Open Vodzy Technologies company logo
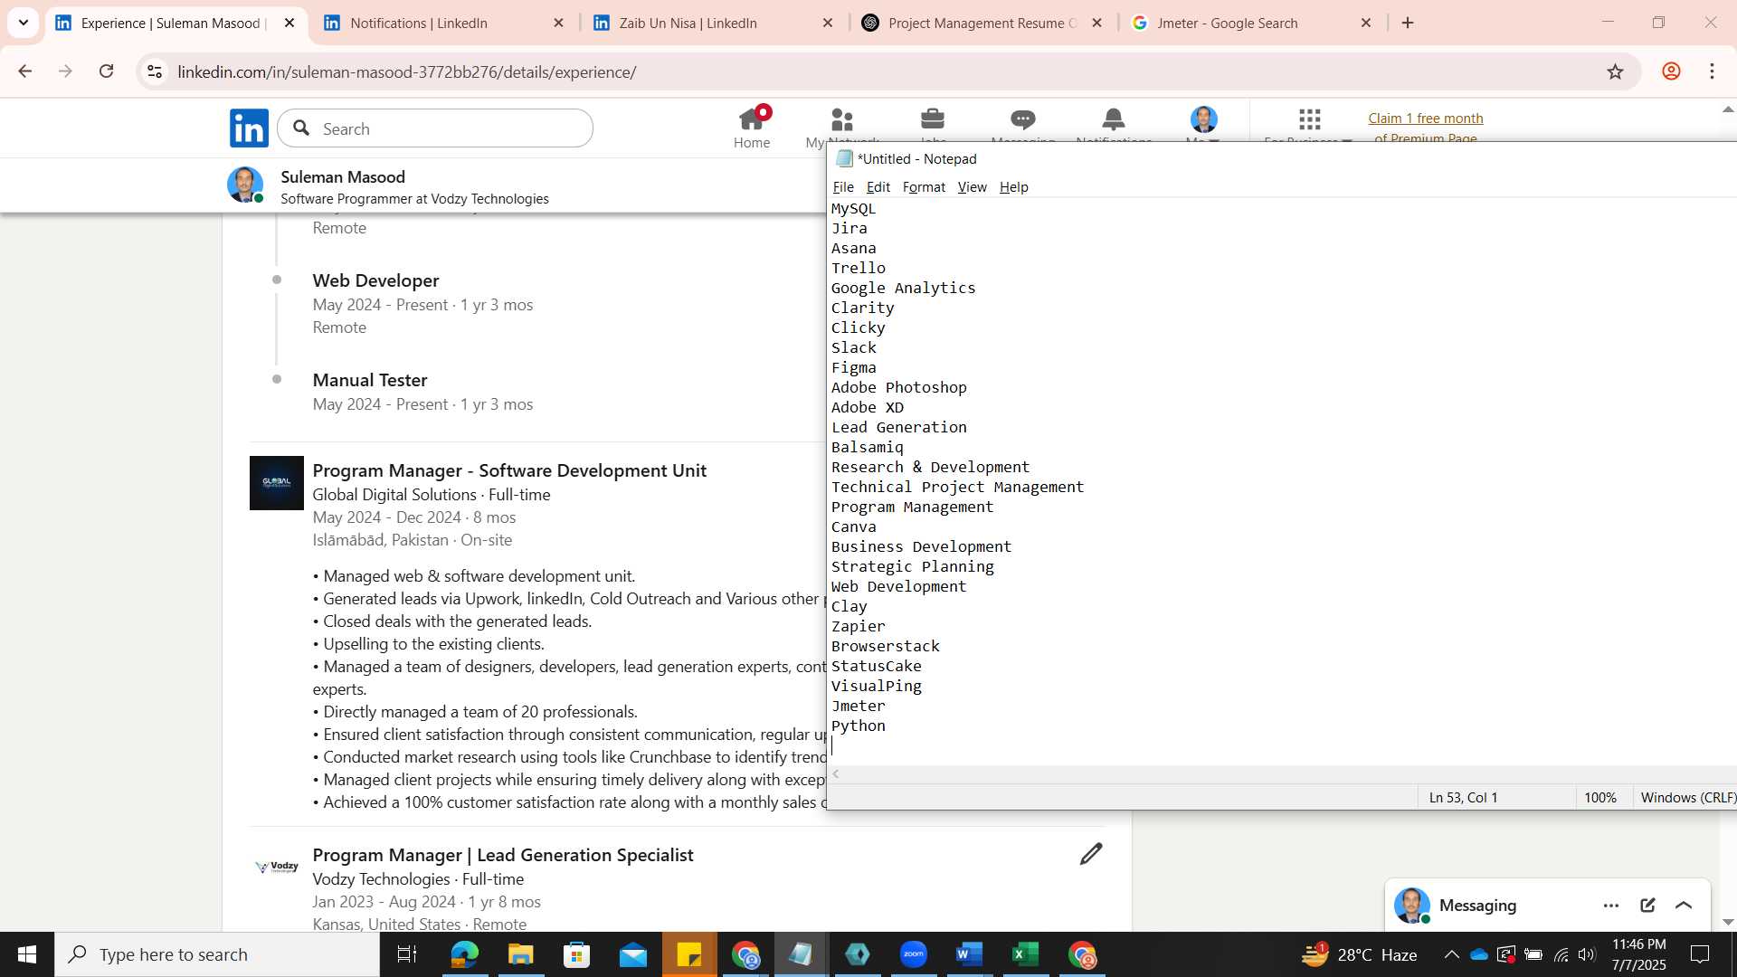1737x977 pixels. coord(277,867)
